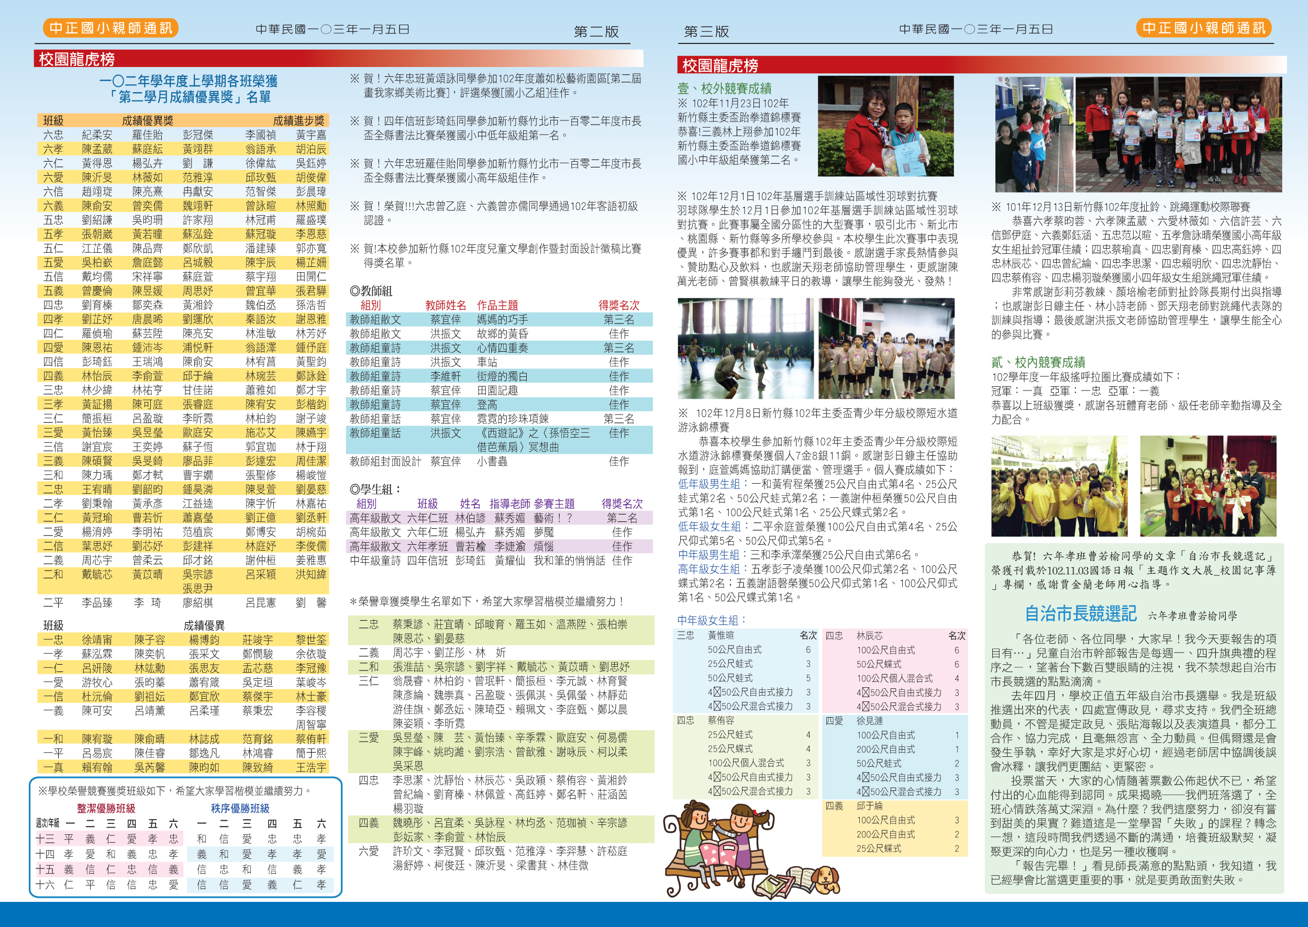
Task: Click the 秩序優勝班級 heading
Action: click(240, 808)
